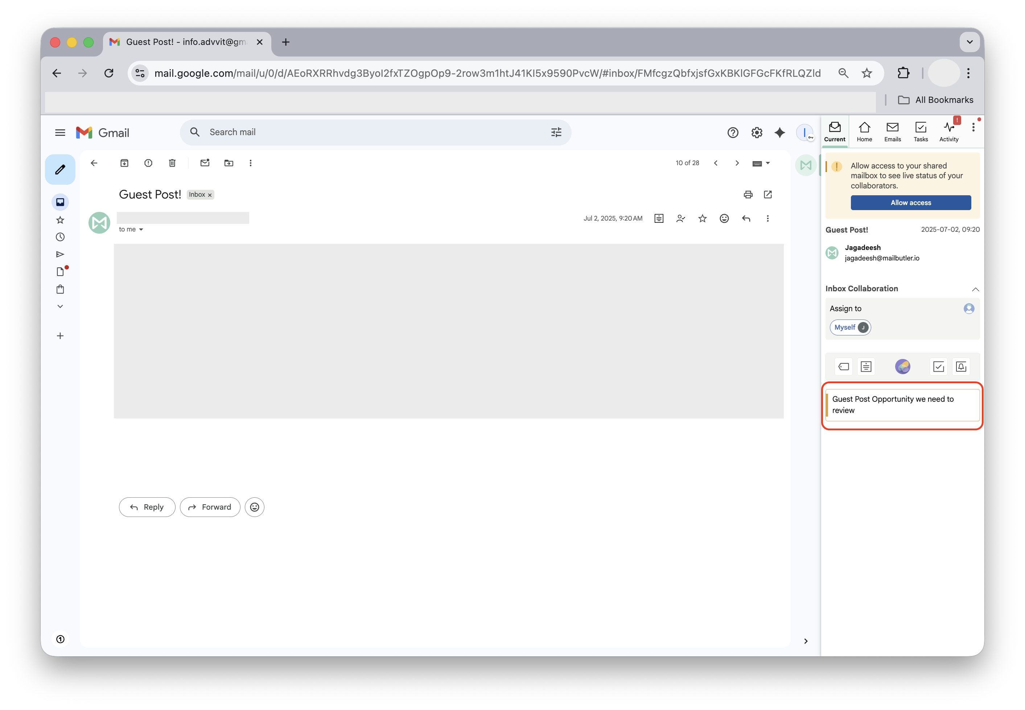Print the Guest Post! email

(x=748, y=195)
